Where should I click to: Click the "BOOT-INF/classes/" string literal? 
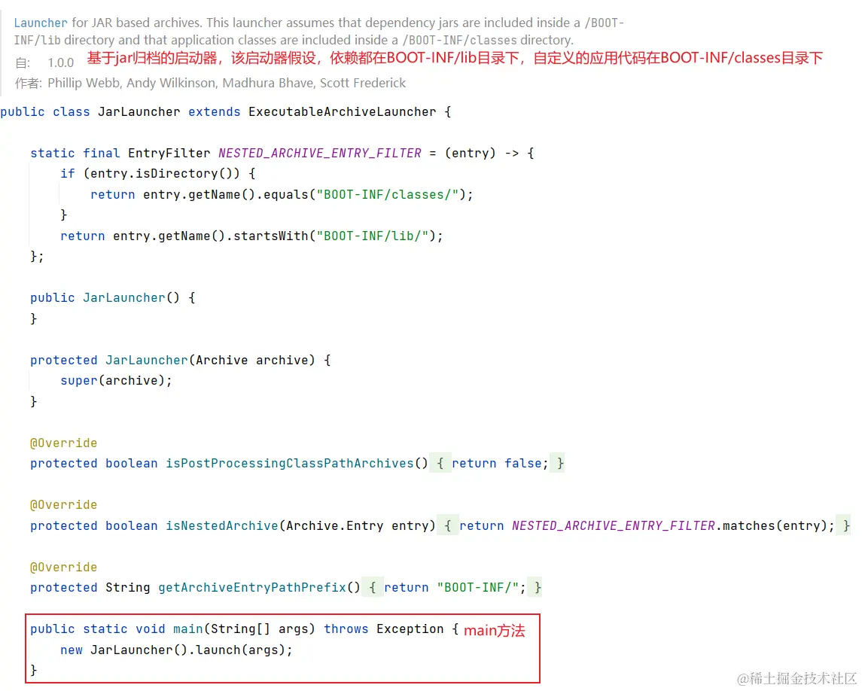click(x=388, y=195)
